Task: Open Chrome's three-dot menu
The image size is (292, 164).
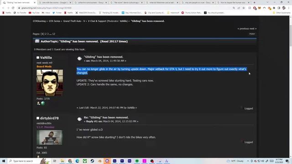Action: tap(289, 8)
